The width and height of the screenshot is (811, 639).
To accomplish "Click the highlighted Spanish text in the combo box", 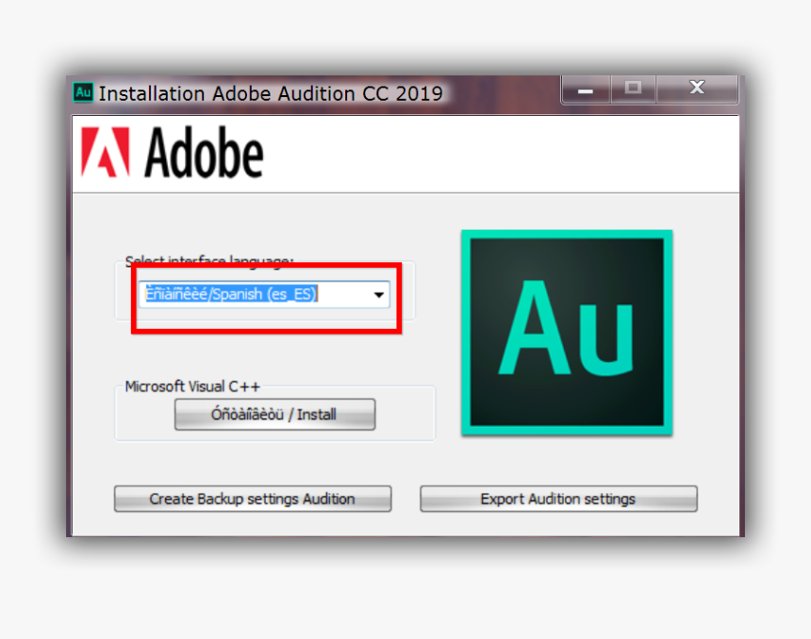I will (x=232, y=293).
